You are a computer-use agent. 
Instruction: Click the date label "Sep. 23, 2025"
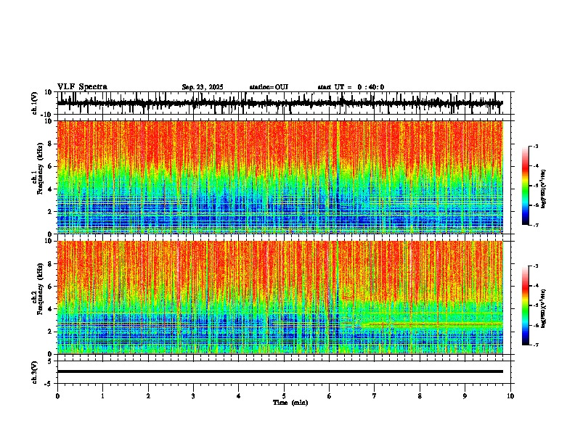point(203,87)
